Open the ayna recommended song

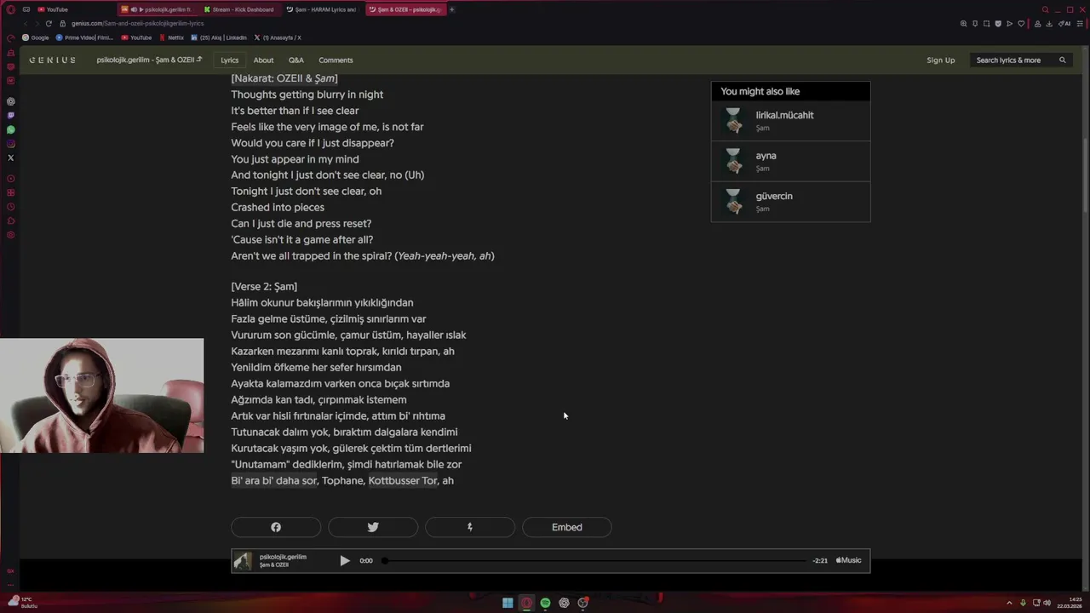pos(790,161)
